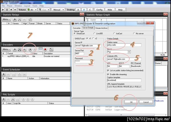Click OK in encoder configuration dialog
This screenshot has width=171, height=122.
131,102
